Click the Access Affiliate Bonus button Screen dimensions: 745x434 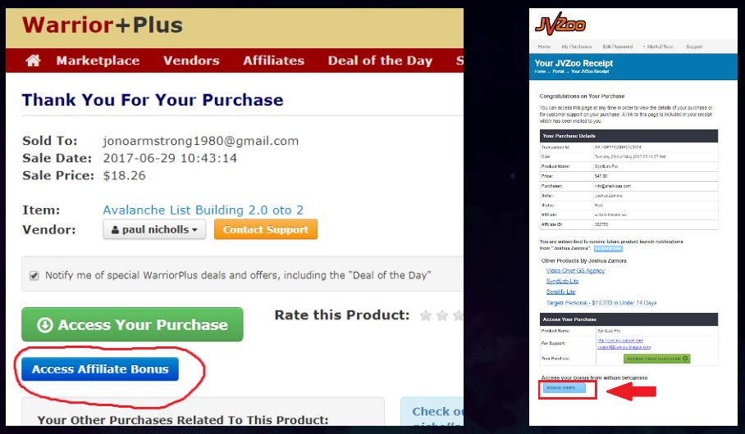point(100,369)
